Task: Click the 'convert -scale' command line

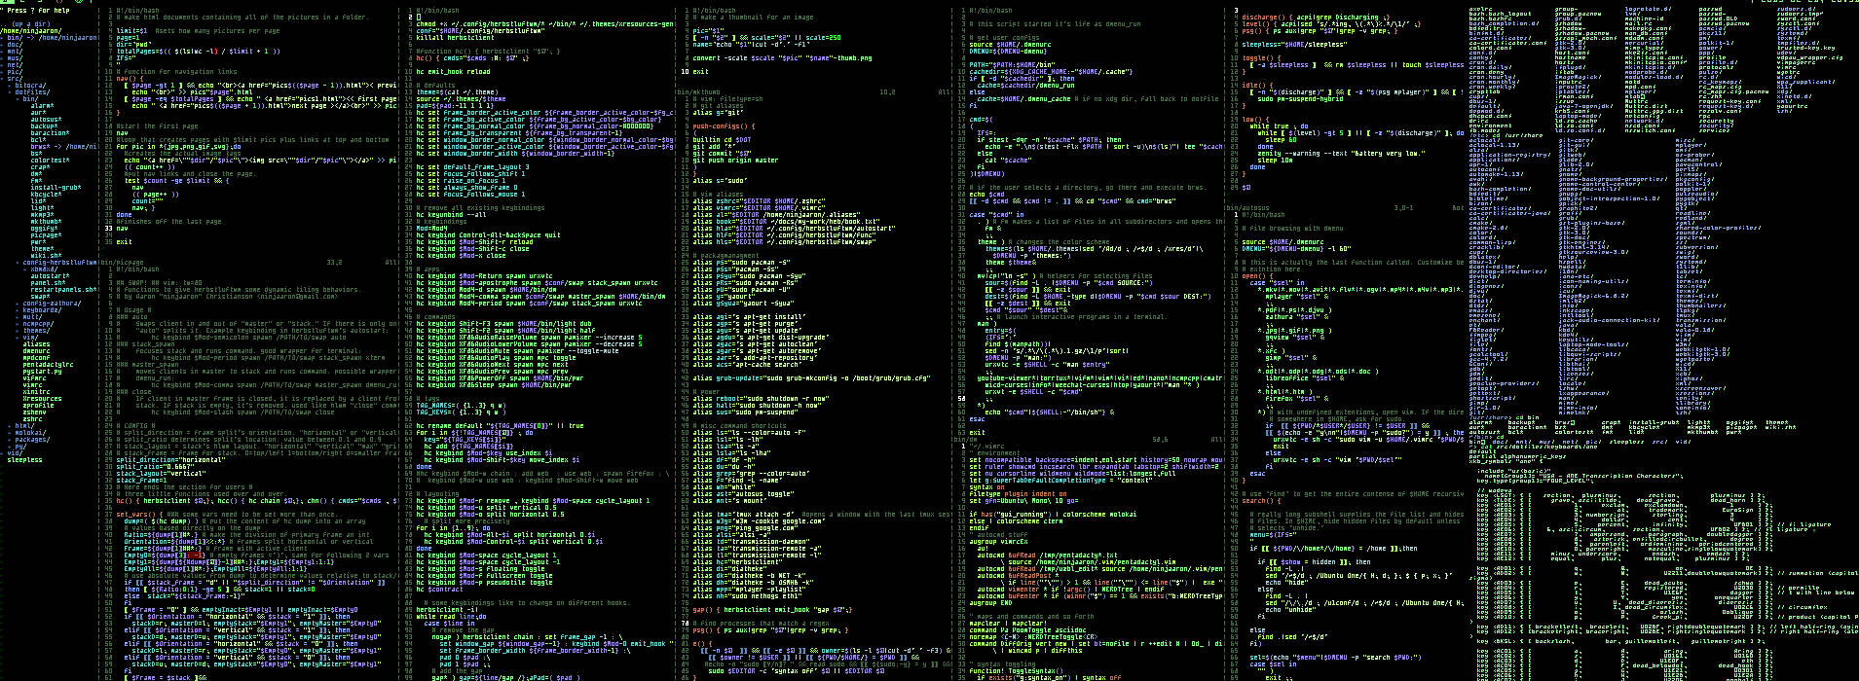Action: click(782, 57)
